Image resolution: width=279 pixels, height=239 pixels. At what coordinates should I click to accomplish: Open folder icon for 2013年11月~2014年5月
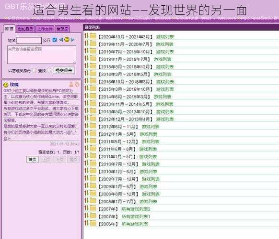pos(93,103)
